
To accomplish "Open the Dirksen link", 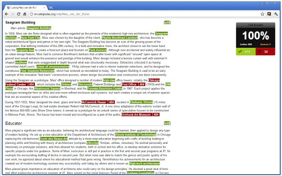I will [66, 84].
